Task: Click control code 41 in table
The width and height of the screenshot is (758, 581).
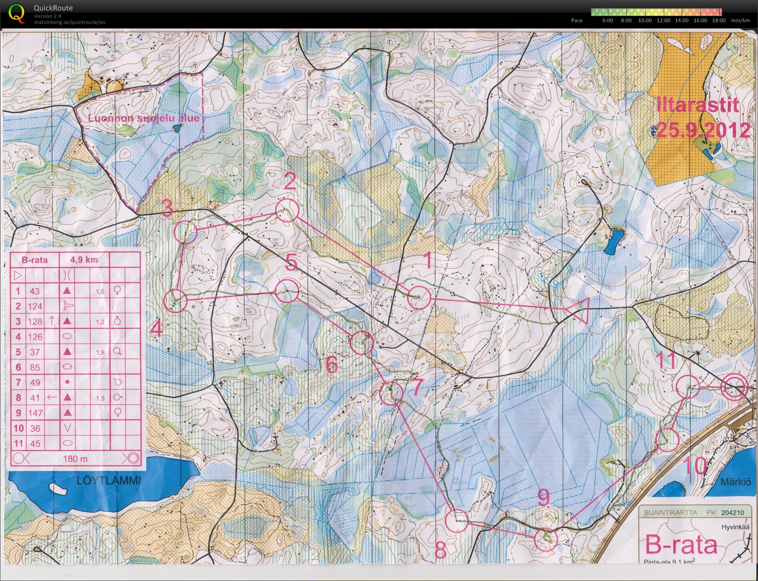Action: click(35, 398)
